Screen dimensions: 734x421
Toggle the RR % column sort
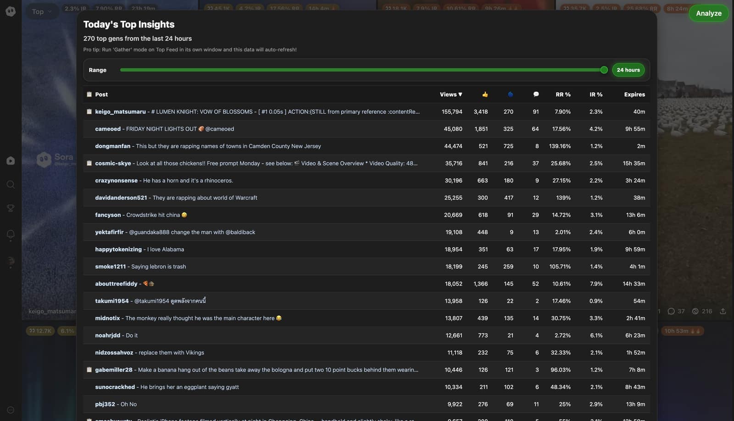562,94
